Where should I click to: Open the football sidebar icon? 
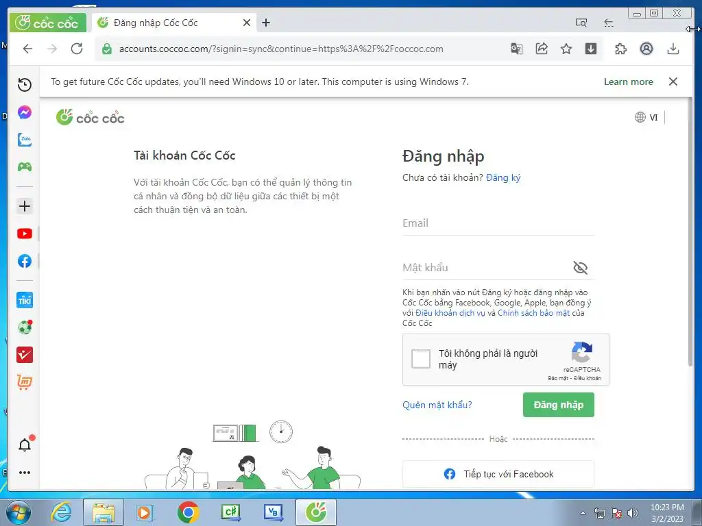point(25,327)
